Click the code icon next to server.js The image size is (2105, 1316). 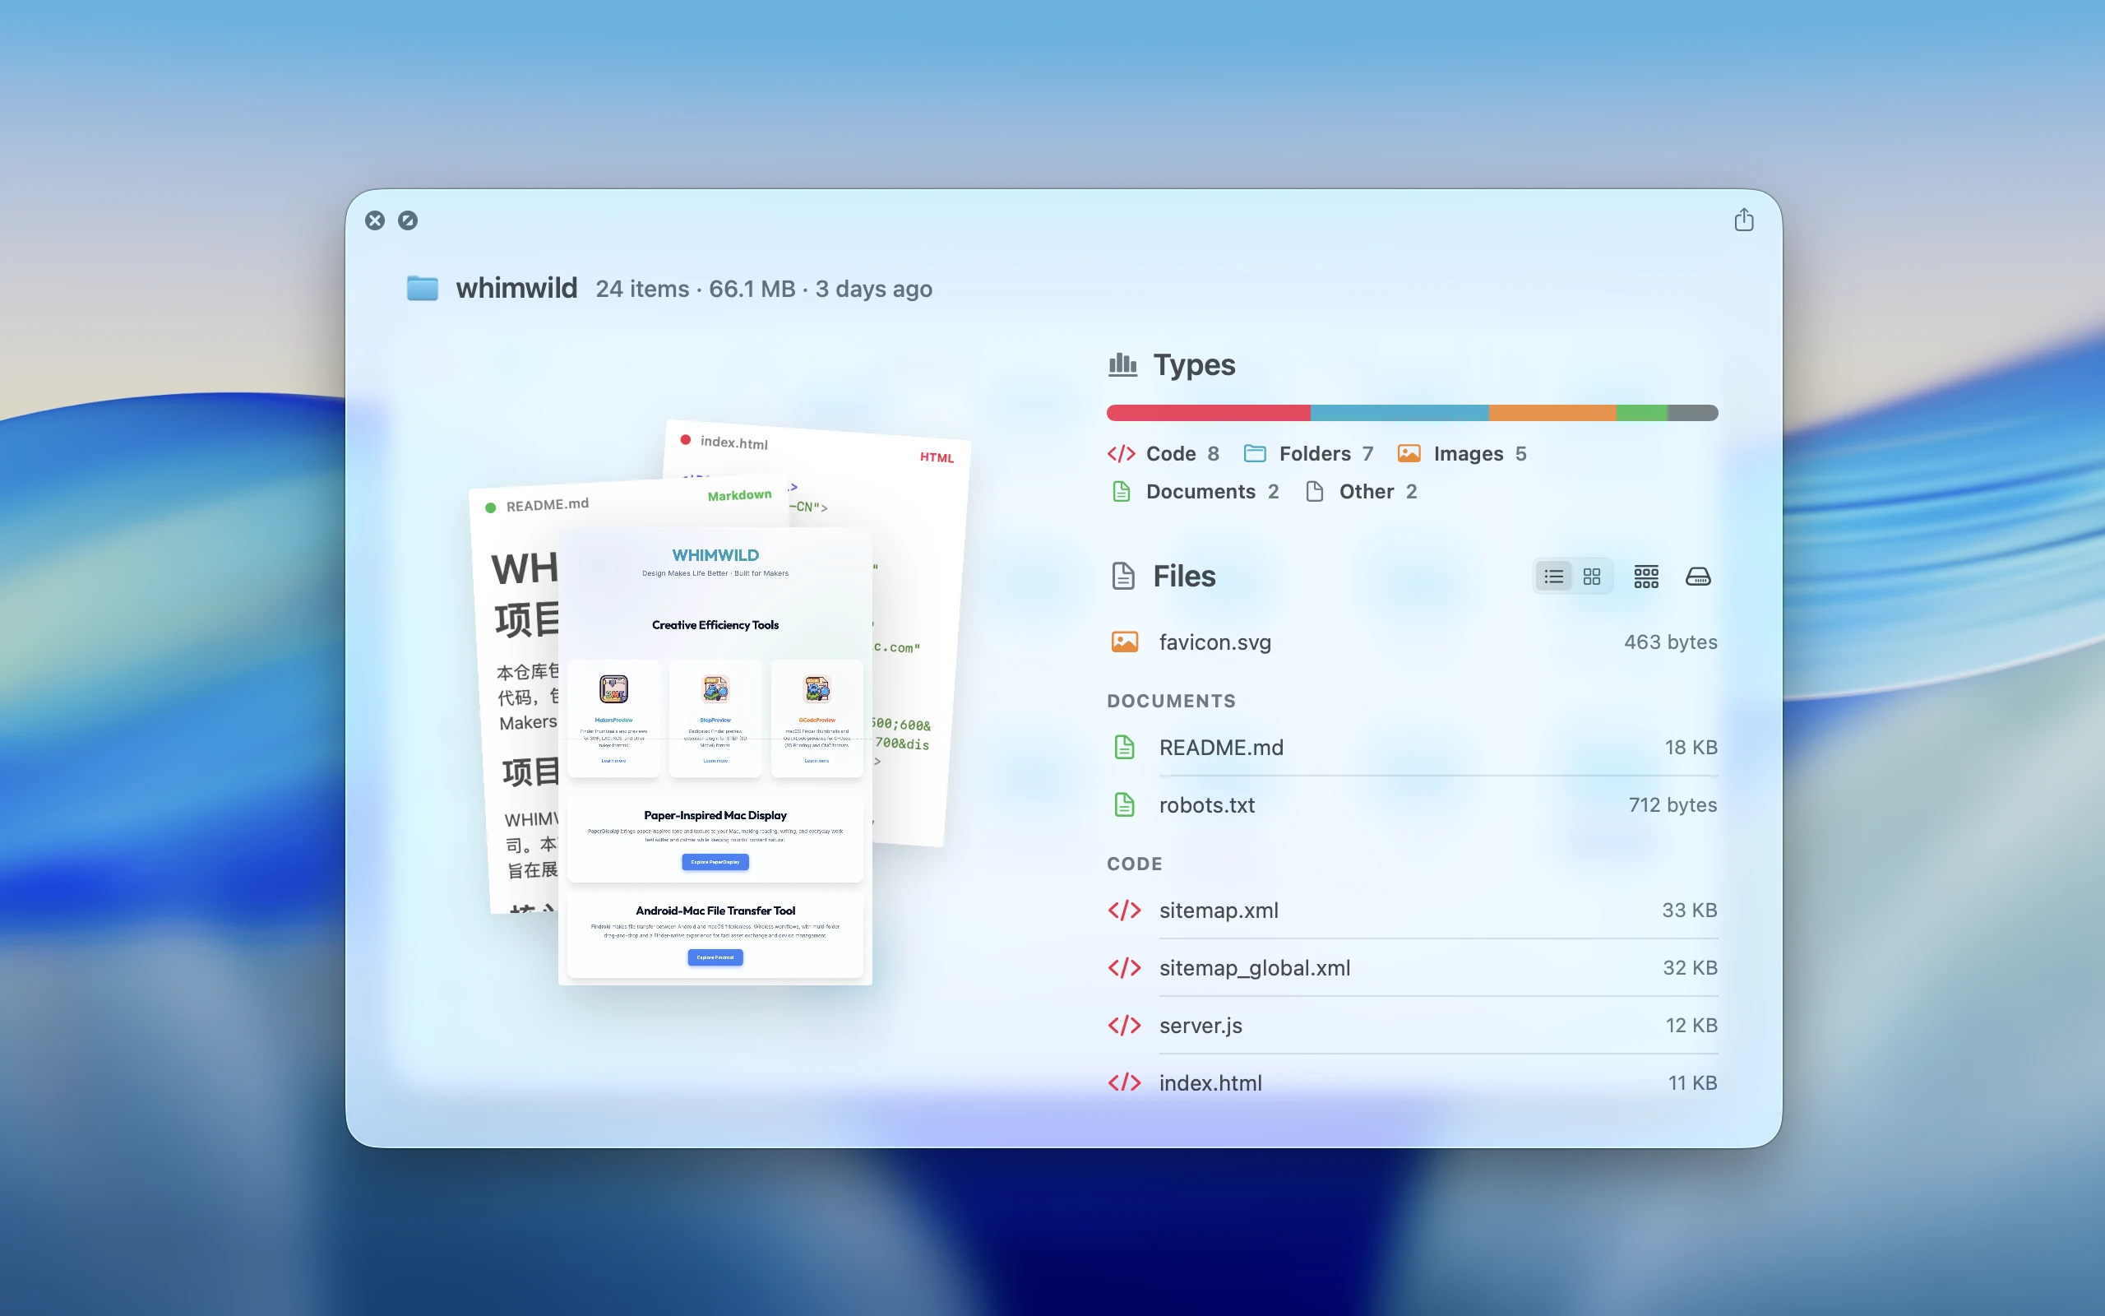(x=1124, y=1026)
